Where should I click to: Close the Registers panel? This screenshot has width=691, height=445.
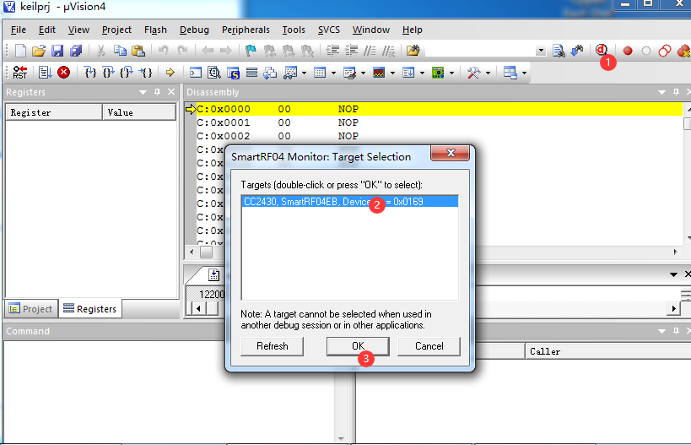click(171, 92)
